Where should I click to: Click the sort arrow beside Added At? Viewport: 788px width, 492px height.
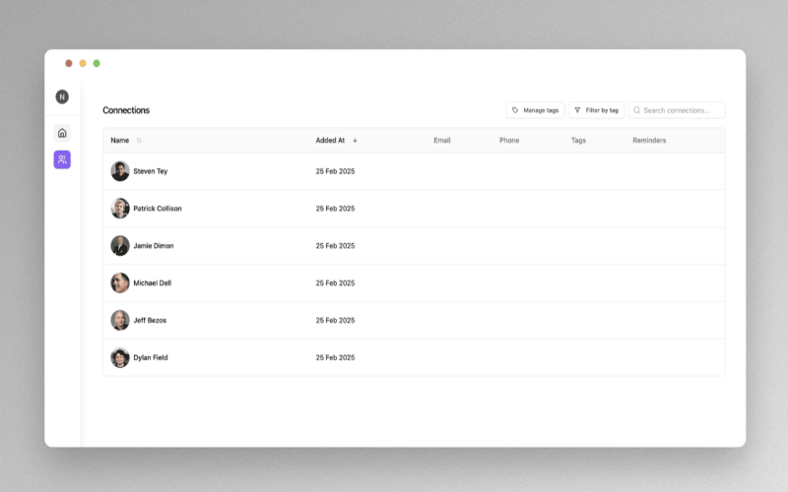[355, 141]
